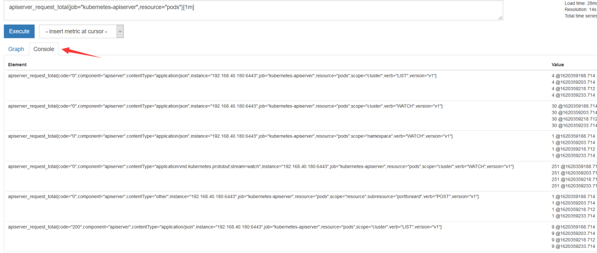Select the code="0" cluster LIST json series row
This screenshot has width=597, height=253.
tap(223, 76)
